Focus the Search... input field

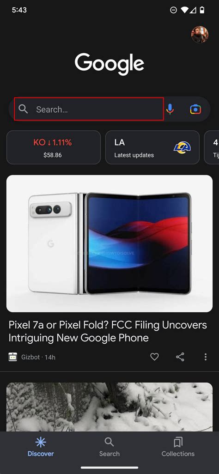tap(89, 109)
